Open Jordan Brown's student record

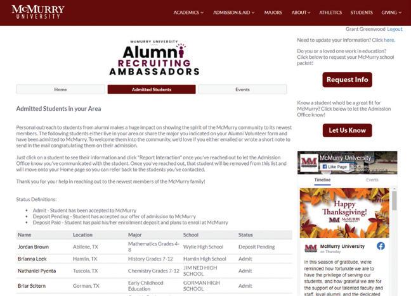pos(33,247)
